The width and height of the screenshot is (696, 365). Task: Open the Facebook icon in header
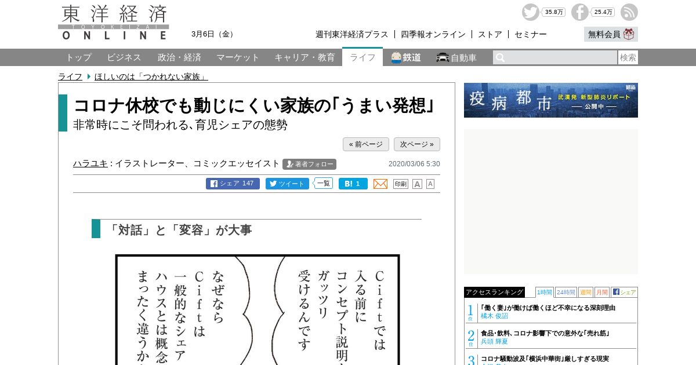(579, 12)
